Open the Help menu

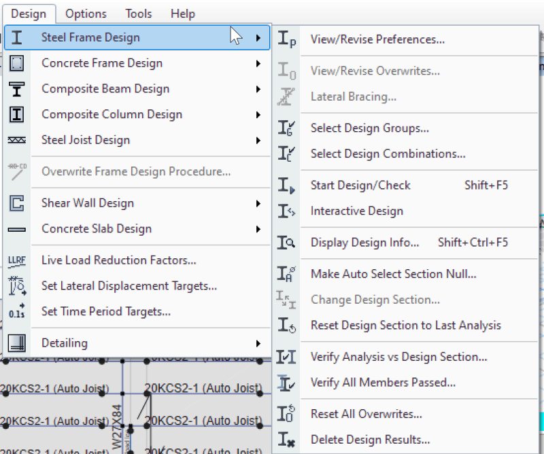coord(182,14)
